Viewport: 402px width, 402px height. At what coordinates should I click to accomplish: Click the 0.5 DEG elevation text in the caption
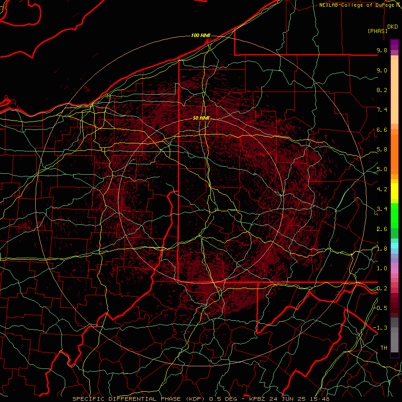(x=224, y=399)
